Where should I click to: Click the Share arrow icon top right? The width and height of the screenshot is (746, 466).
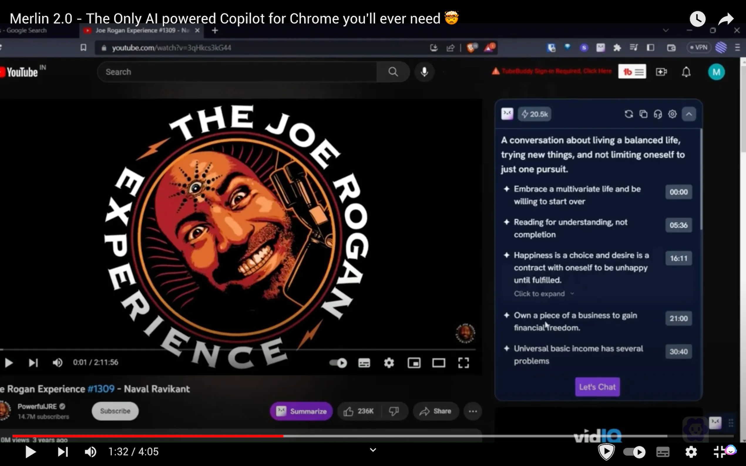[x=726, y=19]
